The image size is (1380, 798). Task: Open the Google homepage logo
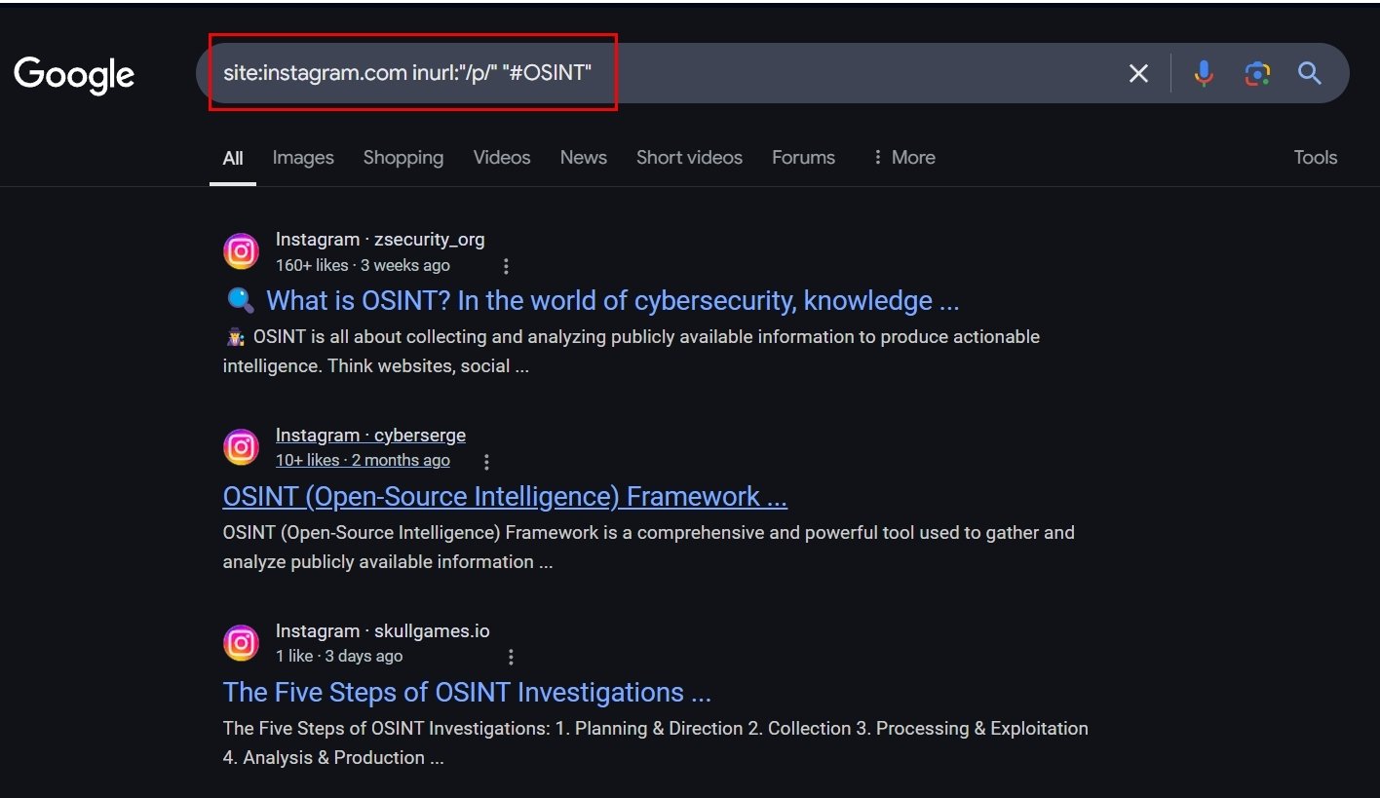[73, 74]
